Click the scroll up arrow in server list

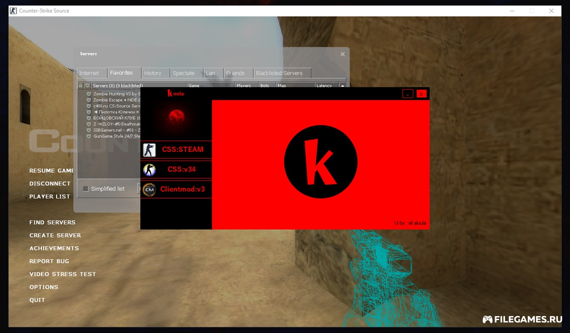click(x=342, y=85)
